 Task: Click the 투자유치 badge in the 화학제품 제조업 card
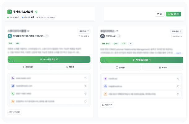84,31
